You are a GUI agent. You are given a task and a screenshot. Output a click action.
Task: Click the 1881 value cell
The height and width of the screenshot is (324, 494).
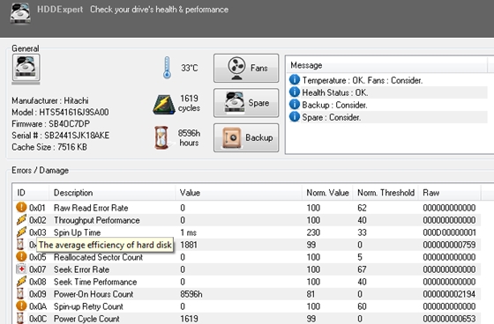point(189,245)
